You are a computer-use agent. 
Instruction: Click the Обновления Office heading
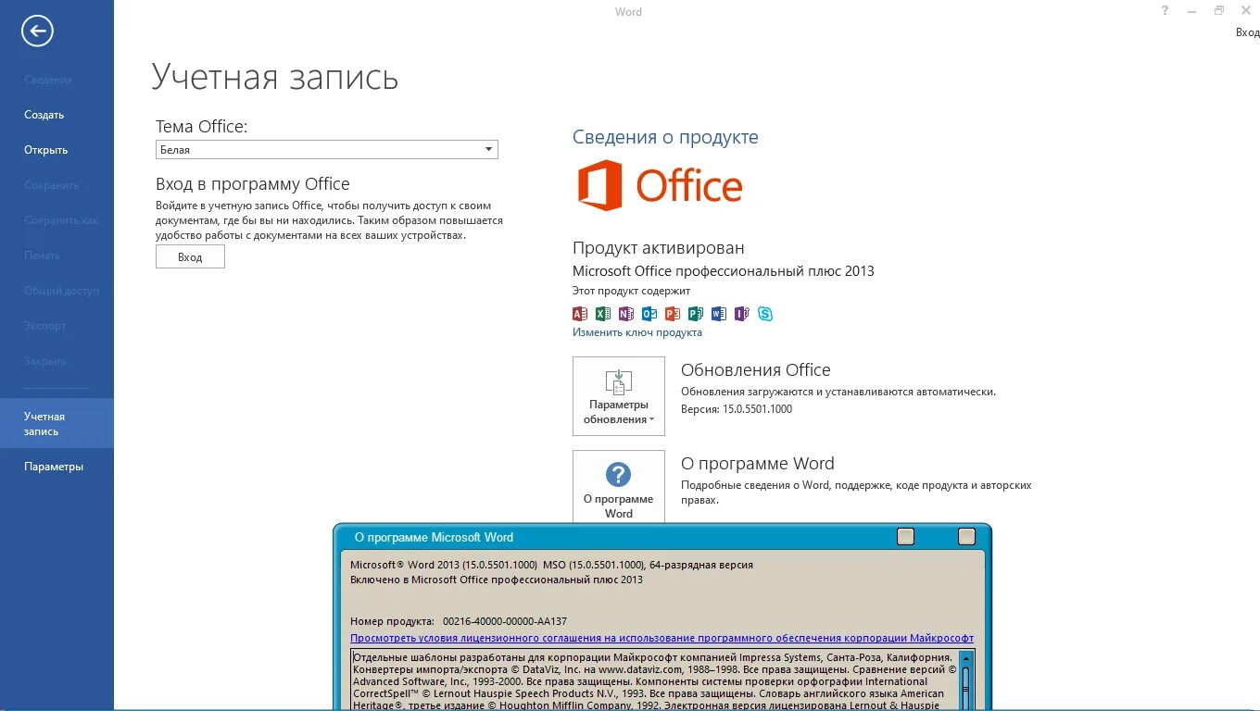coord(756,370)
